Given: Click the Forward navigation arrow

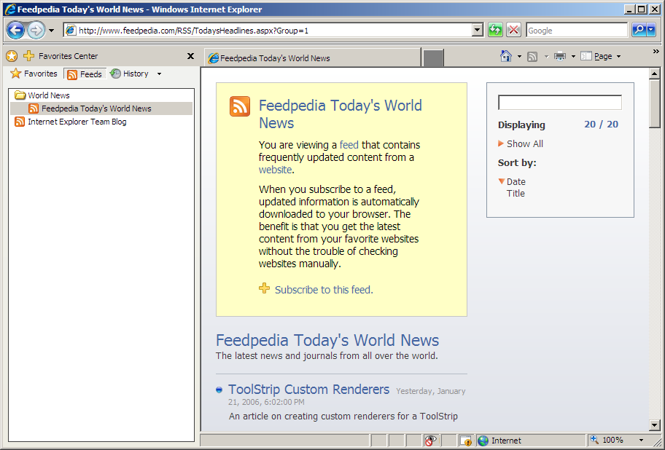Looking at the screenshot, I should click(x=36, y=30).
